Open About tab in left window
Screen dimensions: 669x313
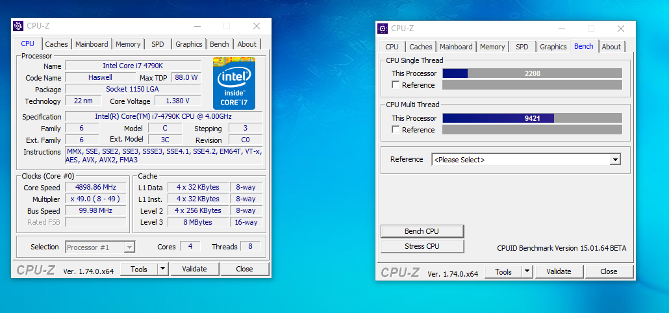[x=247, y=44]
